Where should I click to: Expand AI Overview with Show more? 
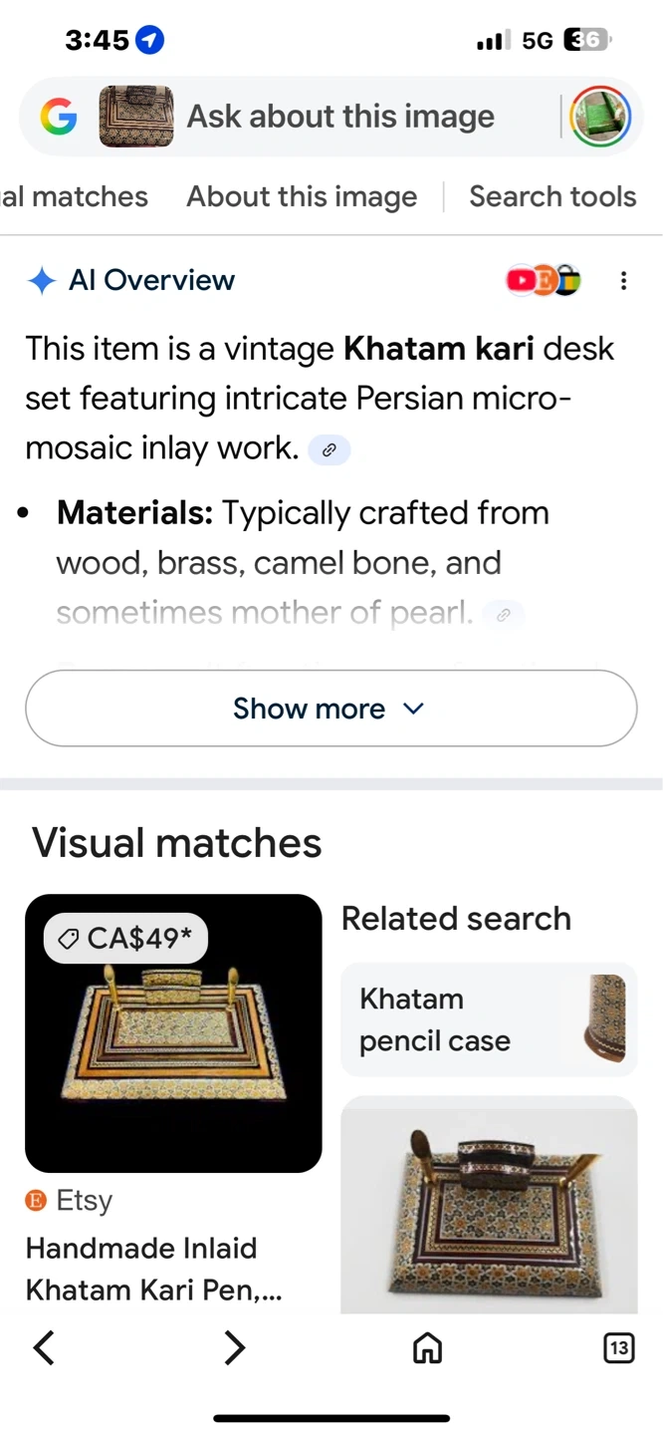pyautogui.click(x=331, y=709)
